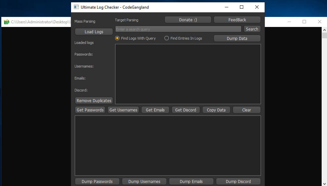Click the Copy Data button
Image resolution: width=327 pixels, height=186 pixels.
coord(216,110)
